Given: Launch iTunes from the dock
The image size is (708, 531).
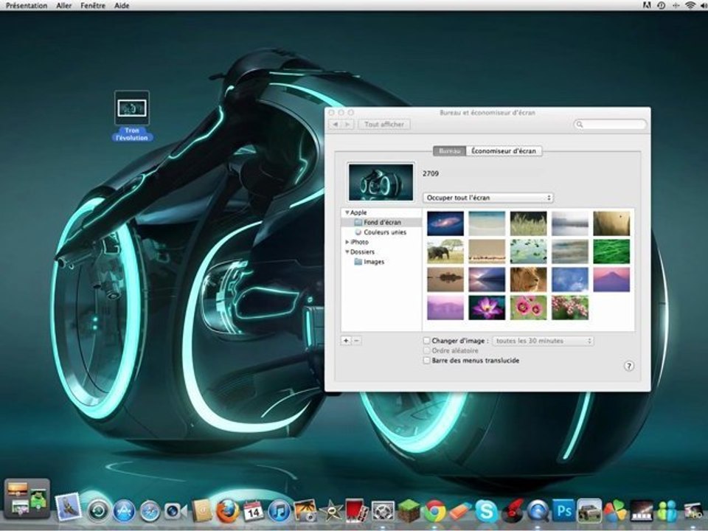Looking at the screenshot, I should pyautogui.click(x=279, y=511).
